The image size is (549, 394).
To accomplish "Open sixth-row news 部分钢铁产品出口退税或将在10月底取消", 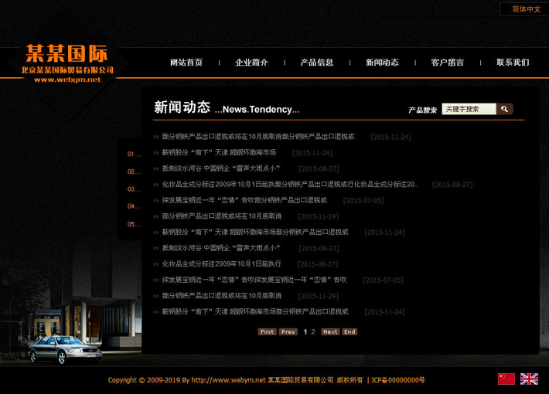I will (x=222, y=216).
